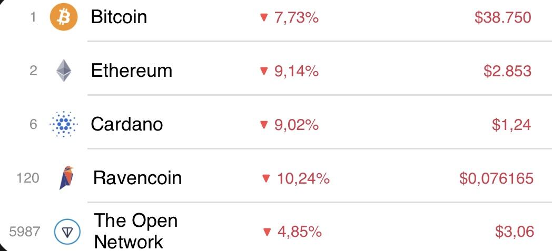
Task: Click the Ravencoin price $0,076165
Action: click(496, 178)
